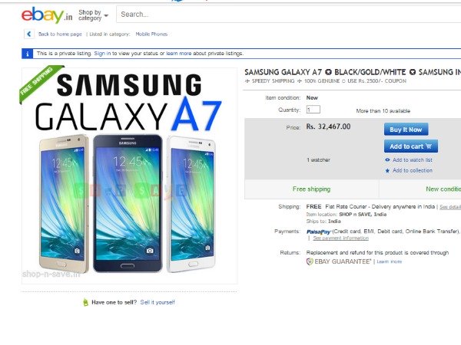Click the eye icon beside Add to watch list
Viewport: 461px width, 345px height.
point(387,160)
